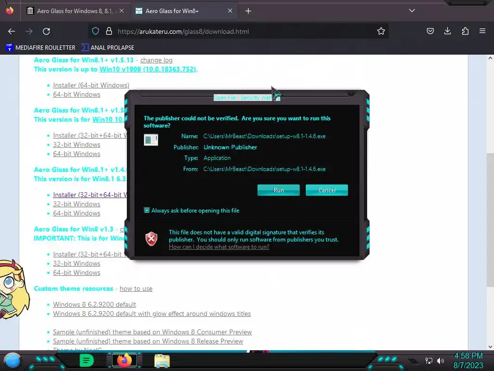494x371 pixels.
Task: Click the page vertical scrollbar thumb
Action: tap(490, 220)
